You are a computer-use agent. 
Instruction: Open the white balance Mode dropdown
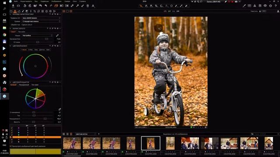[x=37, y=35]
